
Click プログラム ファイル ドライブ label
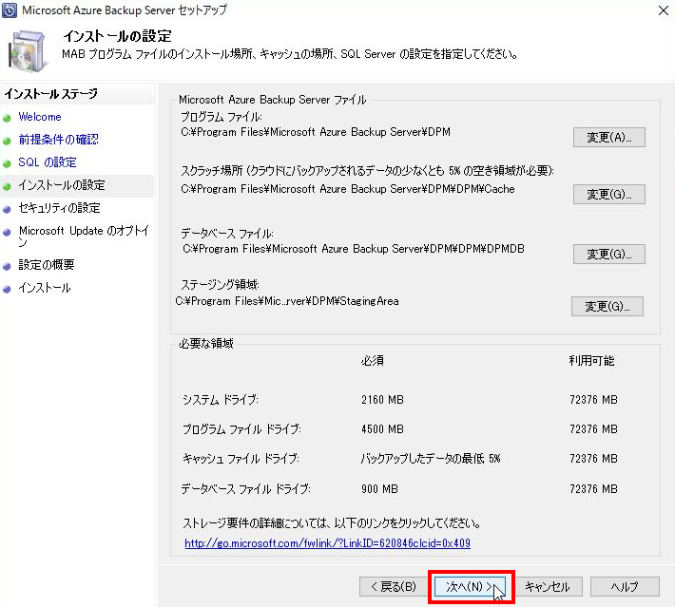(x=241, y=429)
